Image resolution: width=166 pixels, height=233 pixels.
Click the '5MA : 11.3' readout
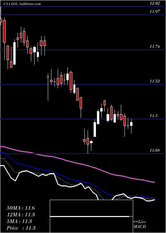[x=19, y=221]
